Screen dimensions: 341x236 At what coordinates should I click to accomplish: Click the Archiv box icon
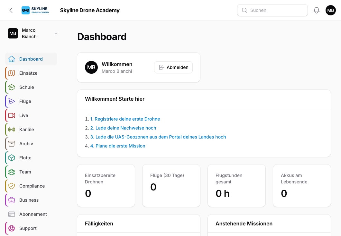tap(12, 144)
